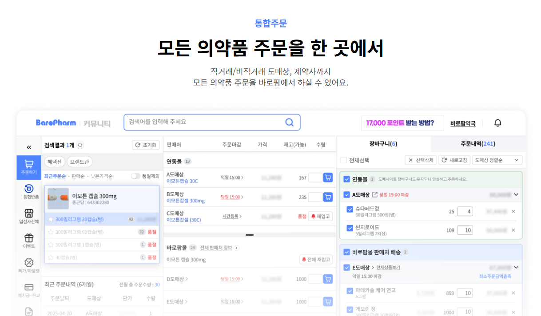Click 슈다페드정 quantity field showing 4
The image size is (541, 316).
coord(465,211)
